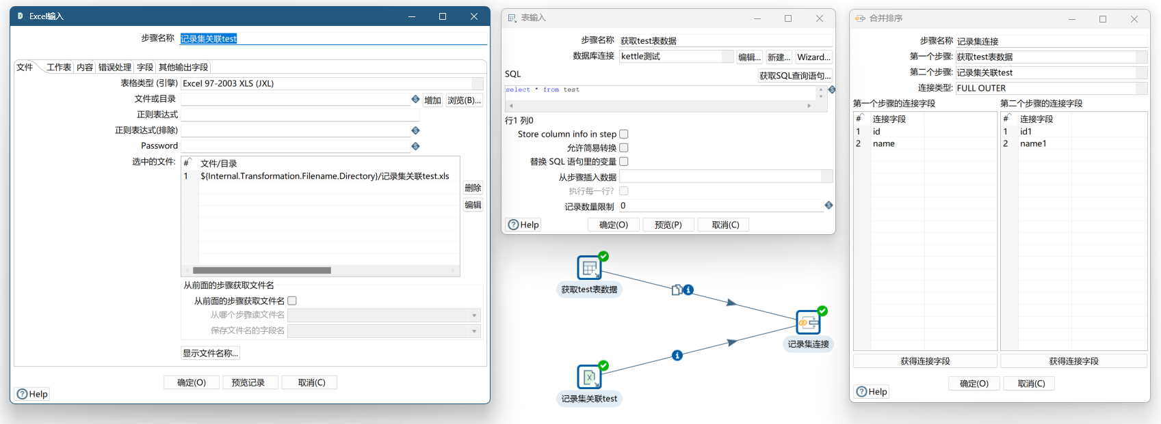This screenshot has width=1161, height=424.
Task: Click the 获取SQL查询语句 button
Action: coord(795,76)
